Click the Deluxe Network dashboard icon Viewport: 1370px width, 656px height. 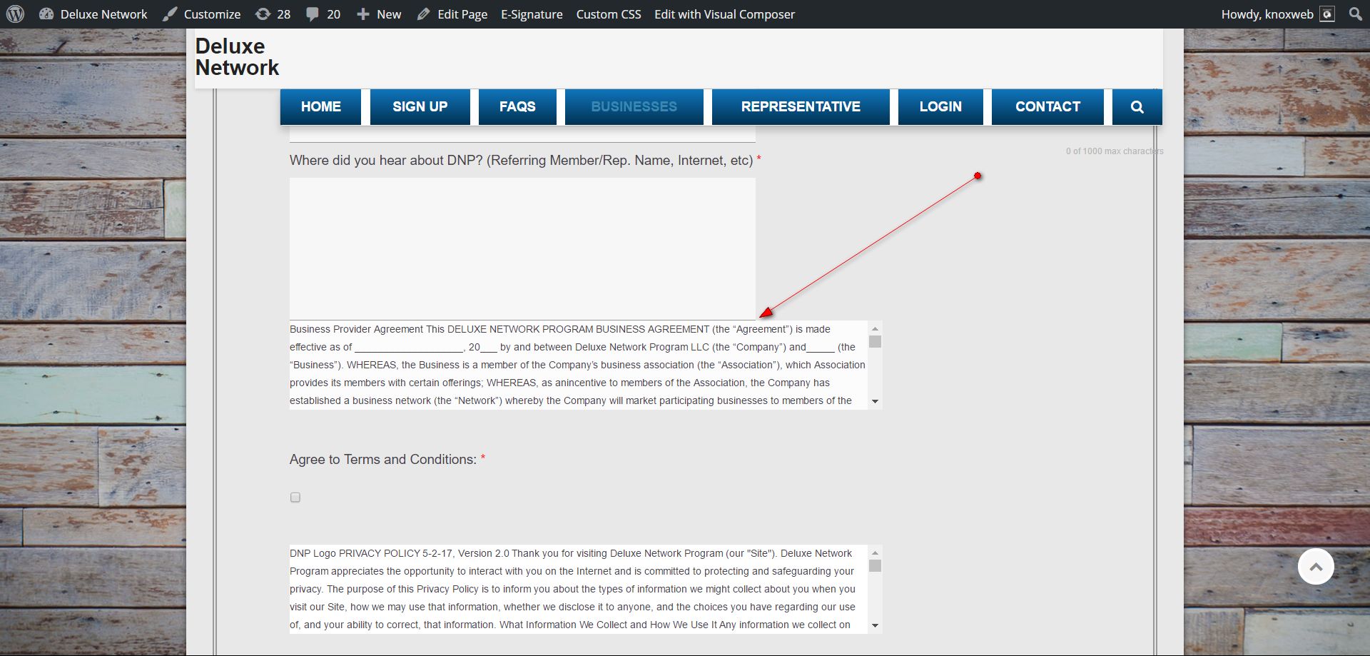(x=46, y=14)
